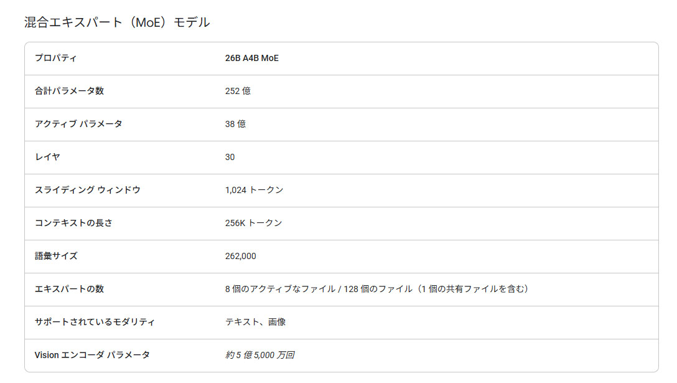Click the 26B A4B MoE column header
The image size is (677, 383).
[x=252, y=58]
